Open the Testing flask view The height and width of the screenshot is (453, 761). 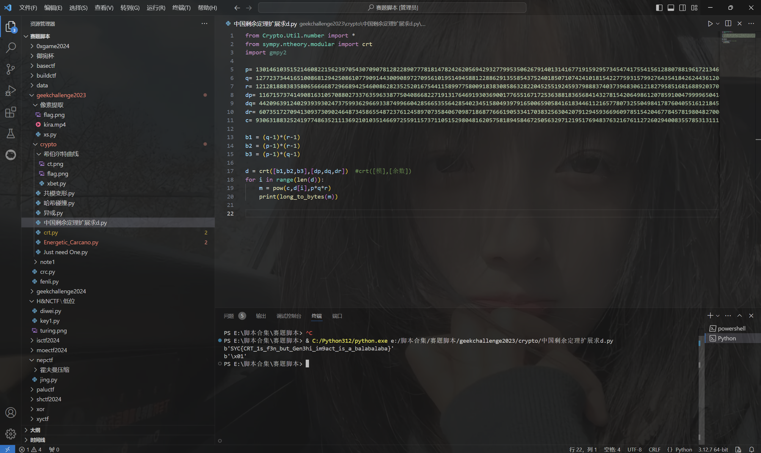click(11, 133)
